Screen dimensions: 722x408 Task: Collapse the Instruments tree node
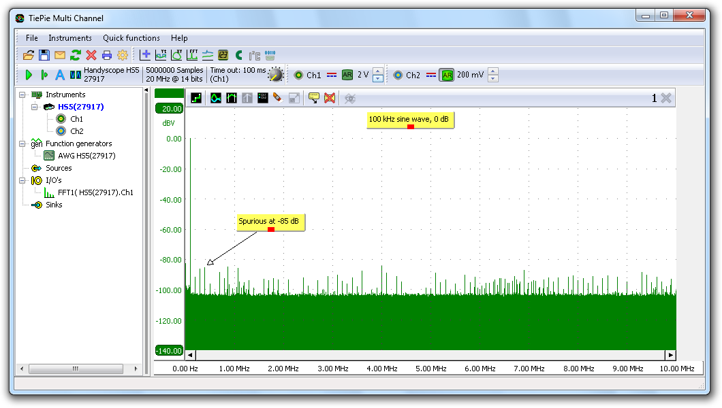[x=22, y=95]
